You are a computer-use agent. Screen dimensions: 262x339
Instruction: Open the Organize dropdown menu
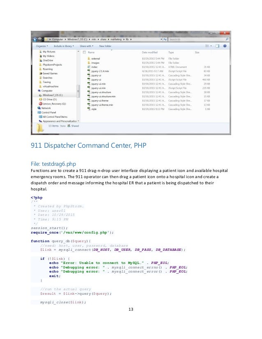(42, 46)
